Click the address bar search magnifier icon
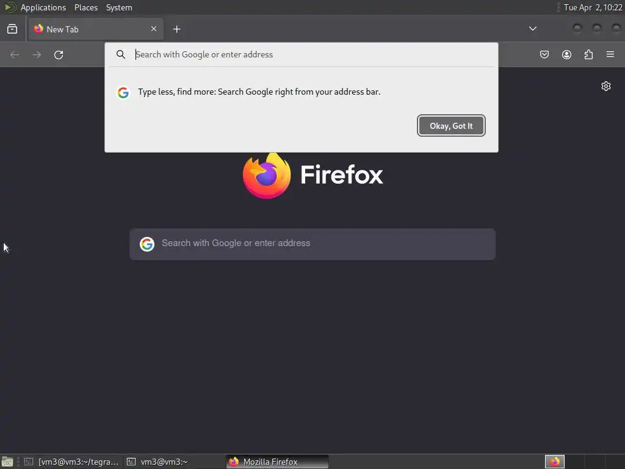 [x=121, y=54]
